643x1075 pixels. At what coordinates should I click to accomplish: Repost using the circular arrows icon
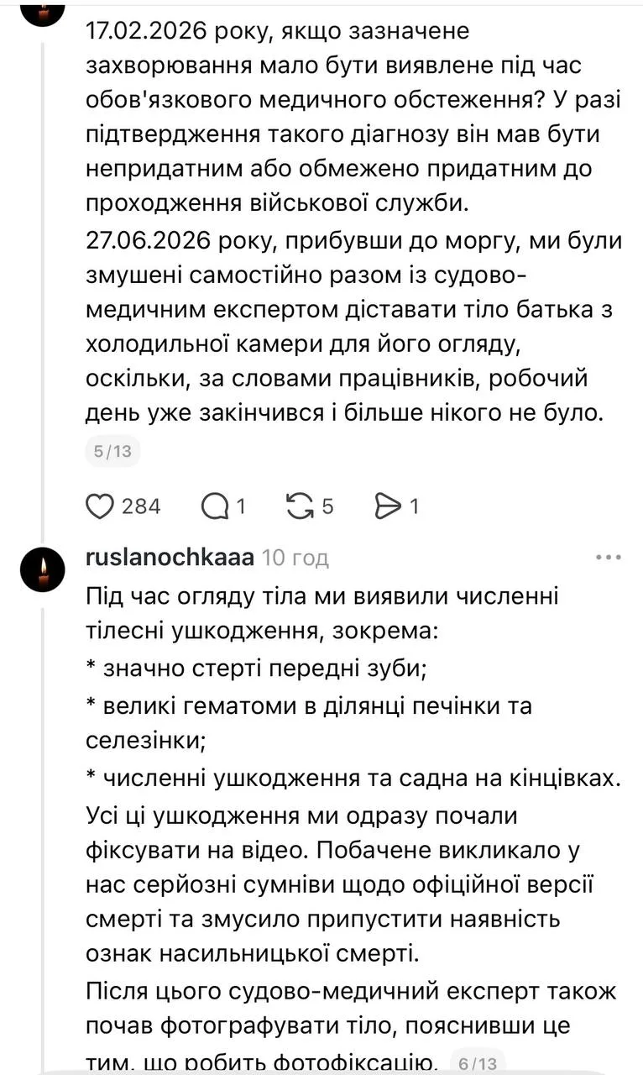point(299,506)
